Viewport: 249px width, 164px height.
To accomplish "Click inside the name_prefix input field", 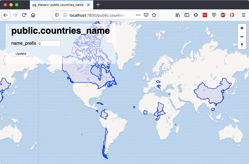I will pos(49,44).
